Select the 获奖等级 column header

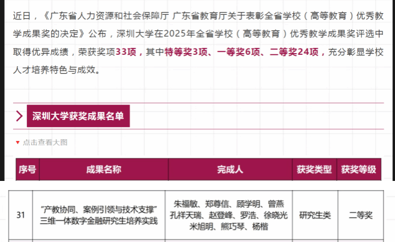click(358, 170)
